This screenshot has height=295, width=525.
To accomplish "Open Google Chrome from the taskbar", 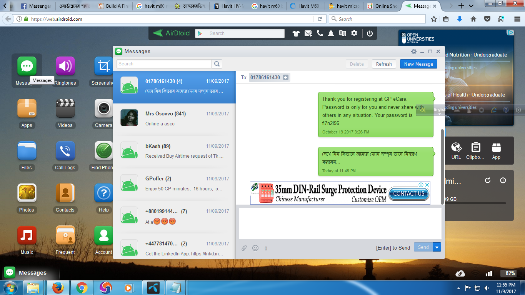I will pos(82,288).
